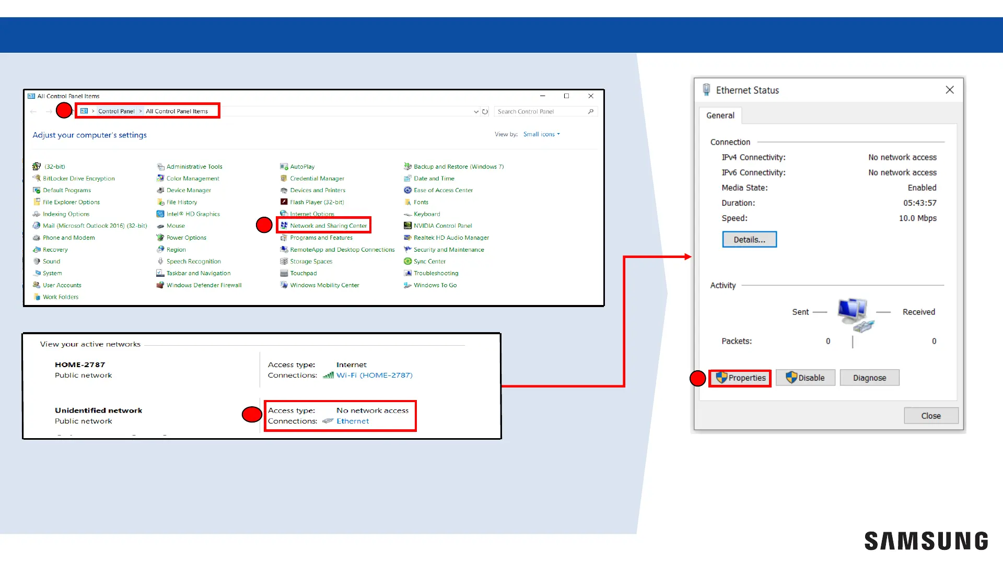The image size is (1003, 564).
Task: Open the Ethernet connection link
Action: (x=353, y=421)
